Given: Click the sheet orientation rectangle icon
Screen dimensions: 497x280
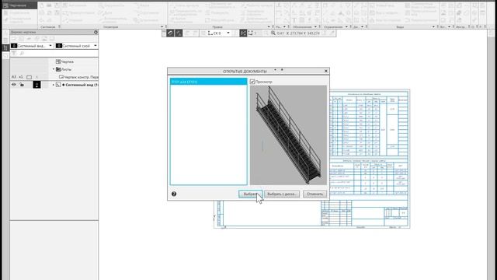Looking at the screenshot, I should (30, 77).
